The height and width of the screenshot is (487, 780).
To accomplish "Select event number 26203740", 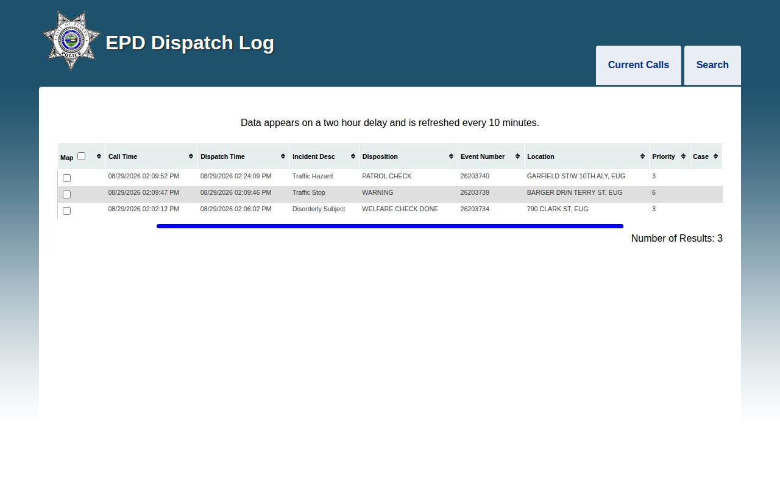I will [475, 176].
